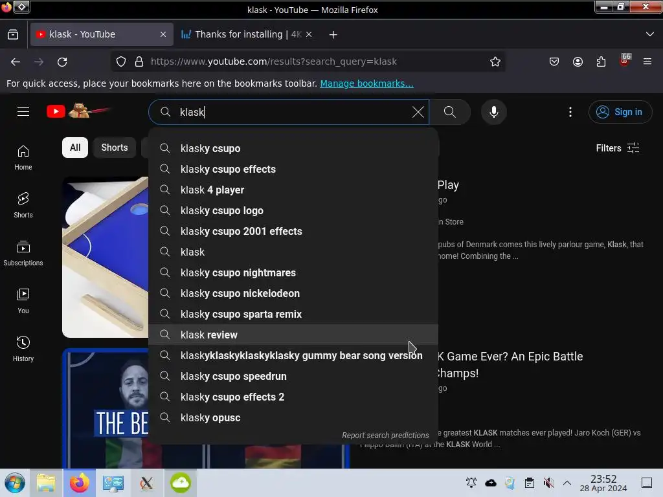Pick suggestion klasky csupo effects 2
663x497 pixels.
click(x=293, y=397)
